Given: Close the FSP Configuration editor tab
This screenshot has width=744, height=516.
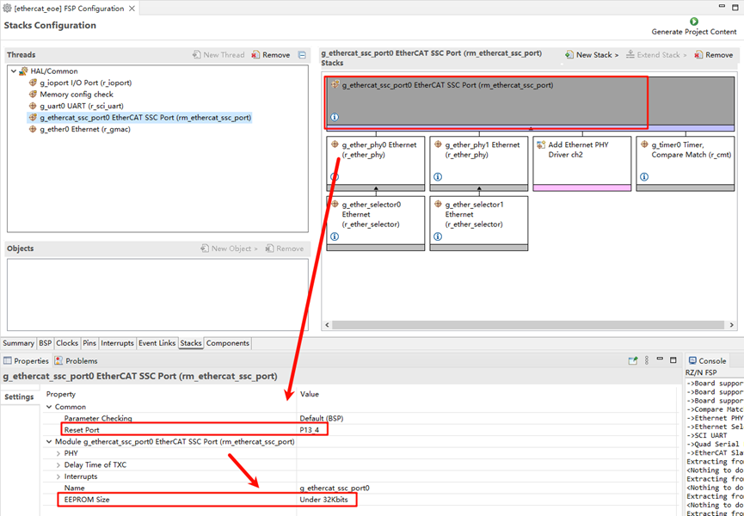Looking at the screenshot, I should 132,9.
